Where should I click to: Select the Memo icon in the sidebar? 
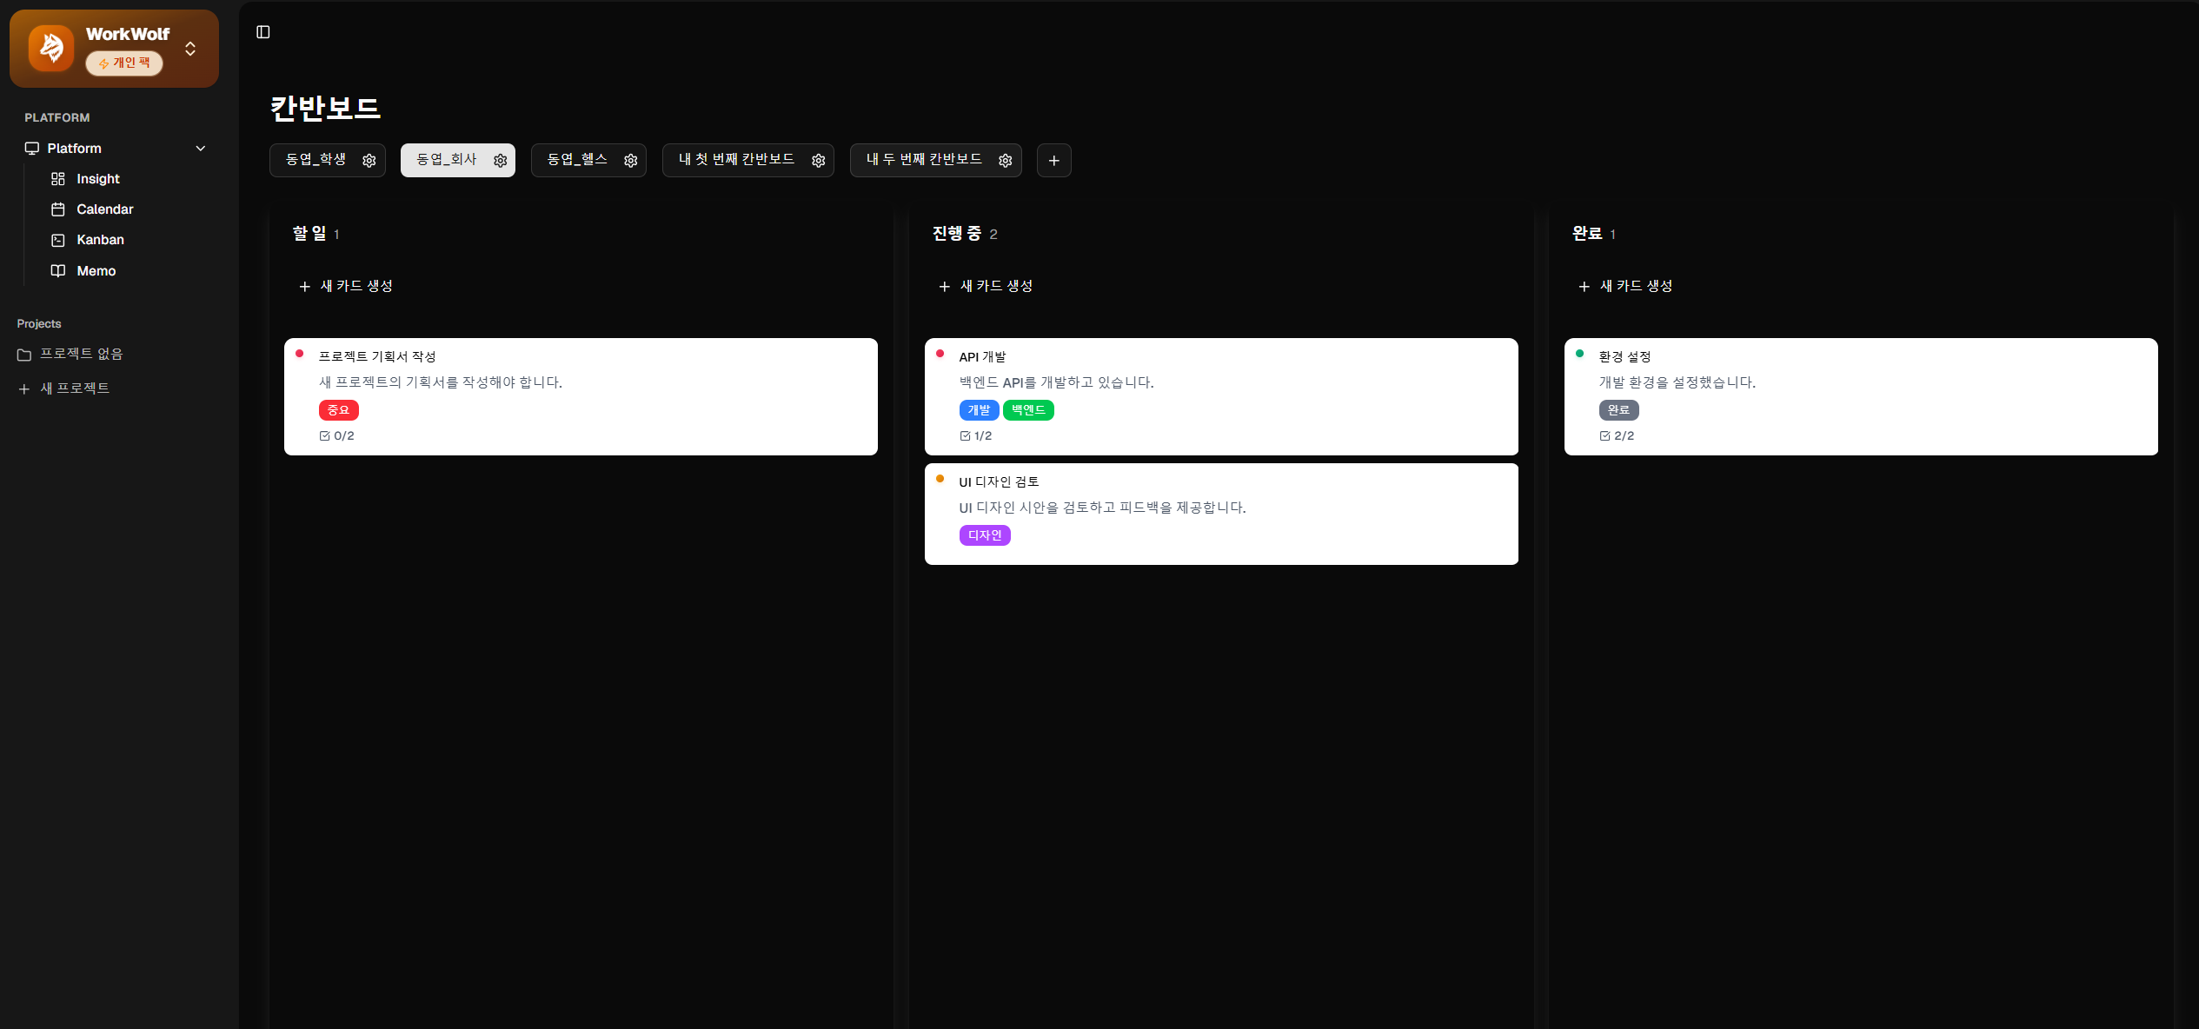click(57, 270)
